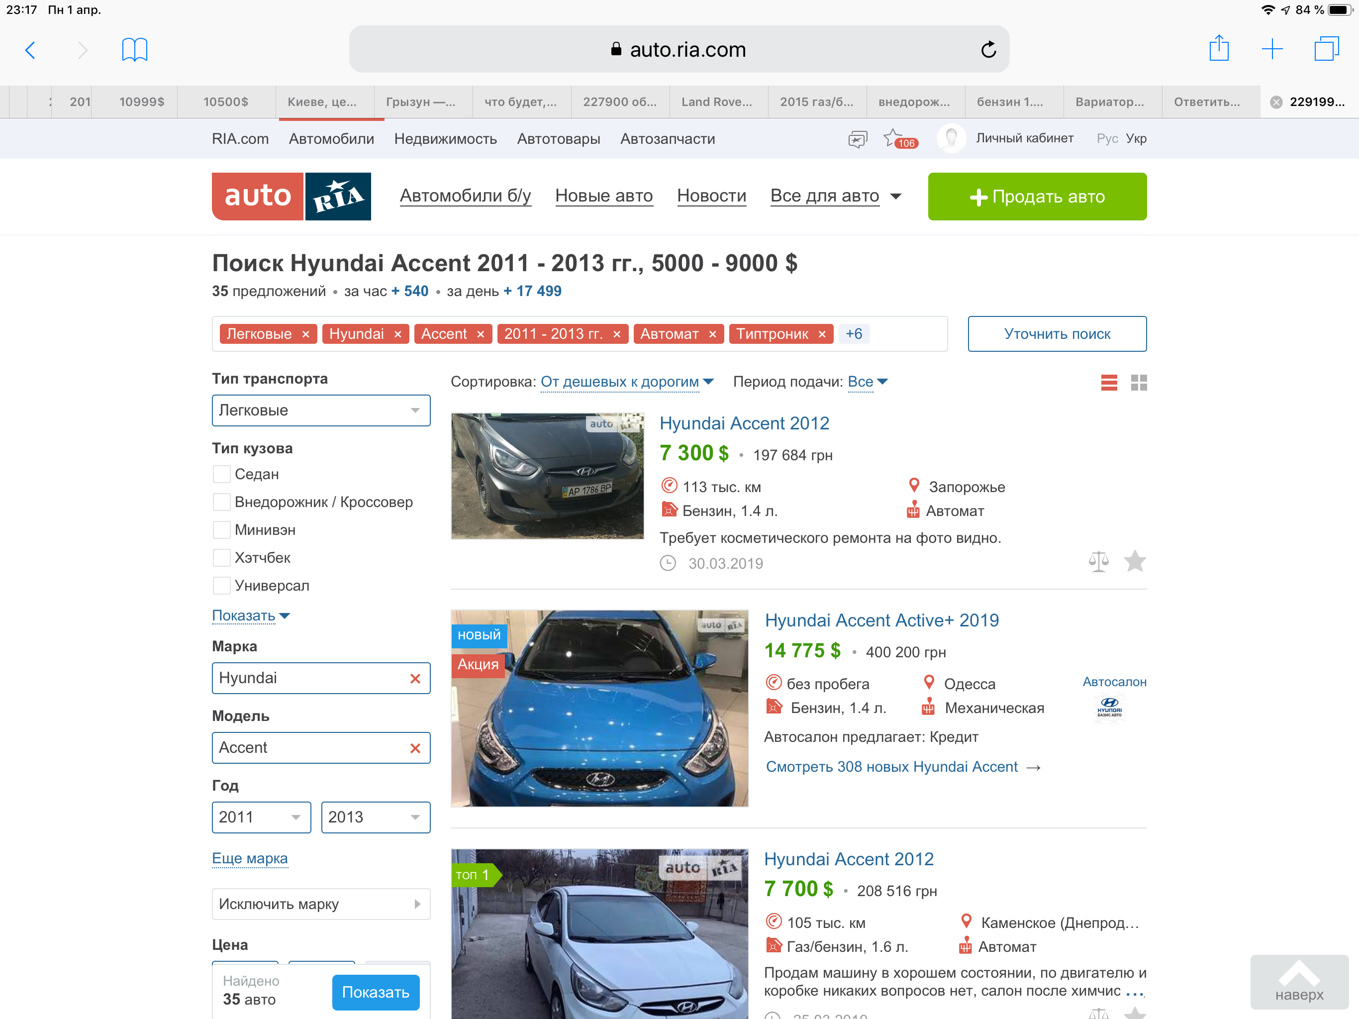
Task: Reload the page in Safari
Action: click(x=988, y=50)
